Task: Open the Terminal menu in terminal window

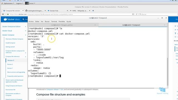Action: 54,22
